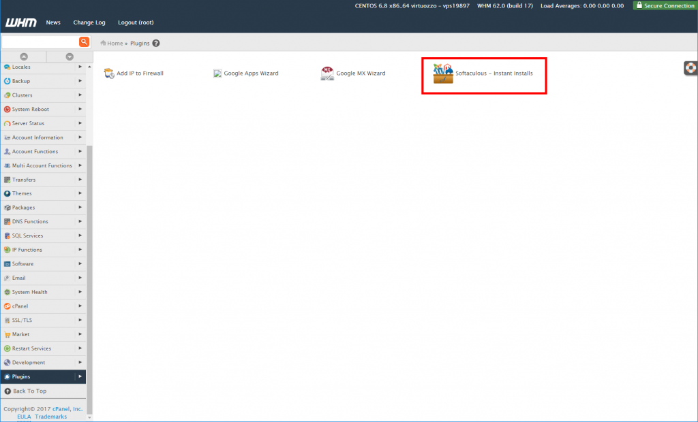The height and width of the screenshot is (422, 698).
Task: Click the Email icon in sidebar
Action: coord(7,278)
